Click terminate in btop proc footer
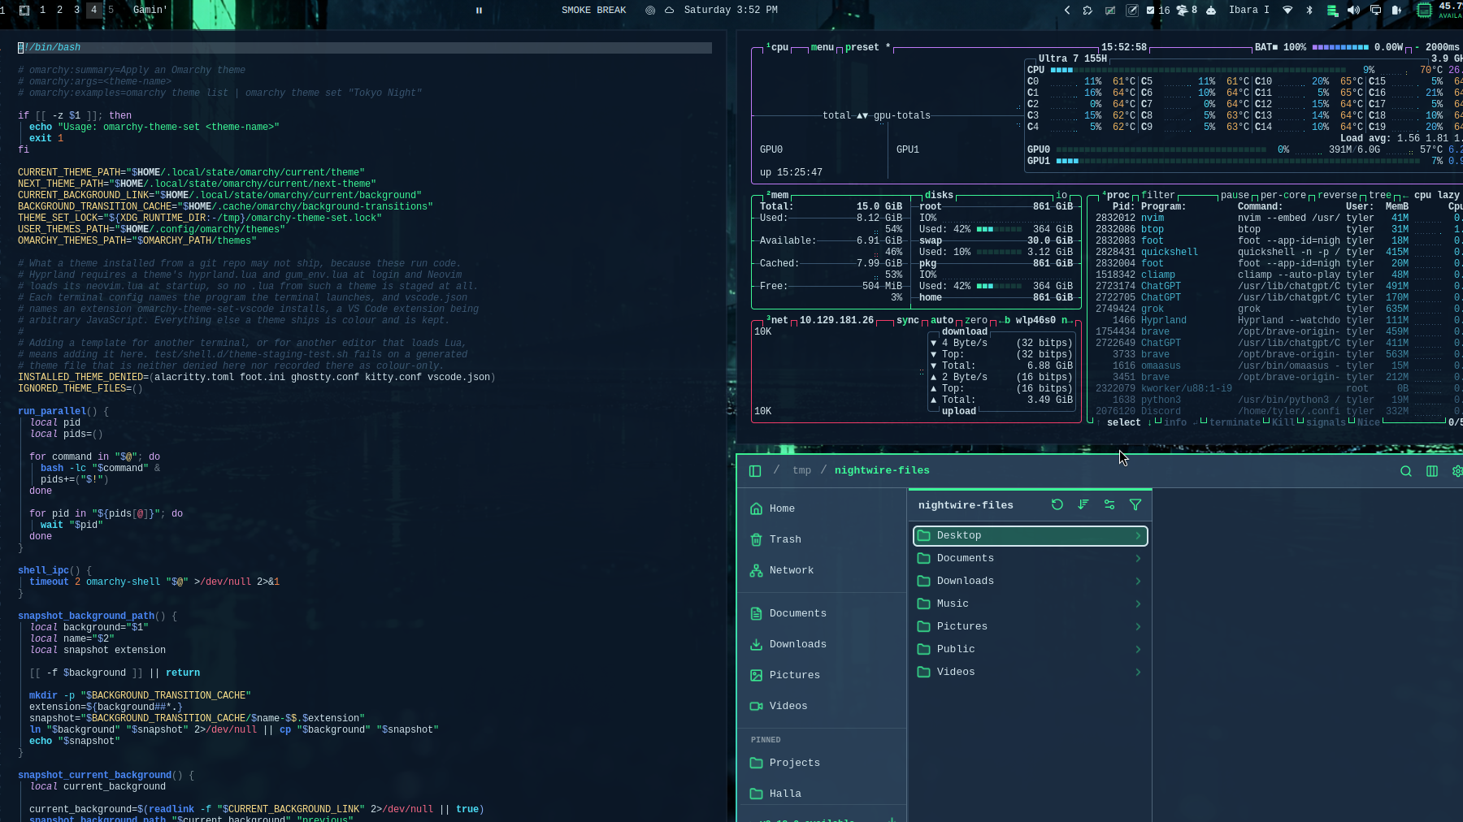The width and height of the screenshot is (1463, 822). (x=1235, y=422)
